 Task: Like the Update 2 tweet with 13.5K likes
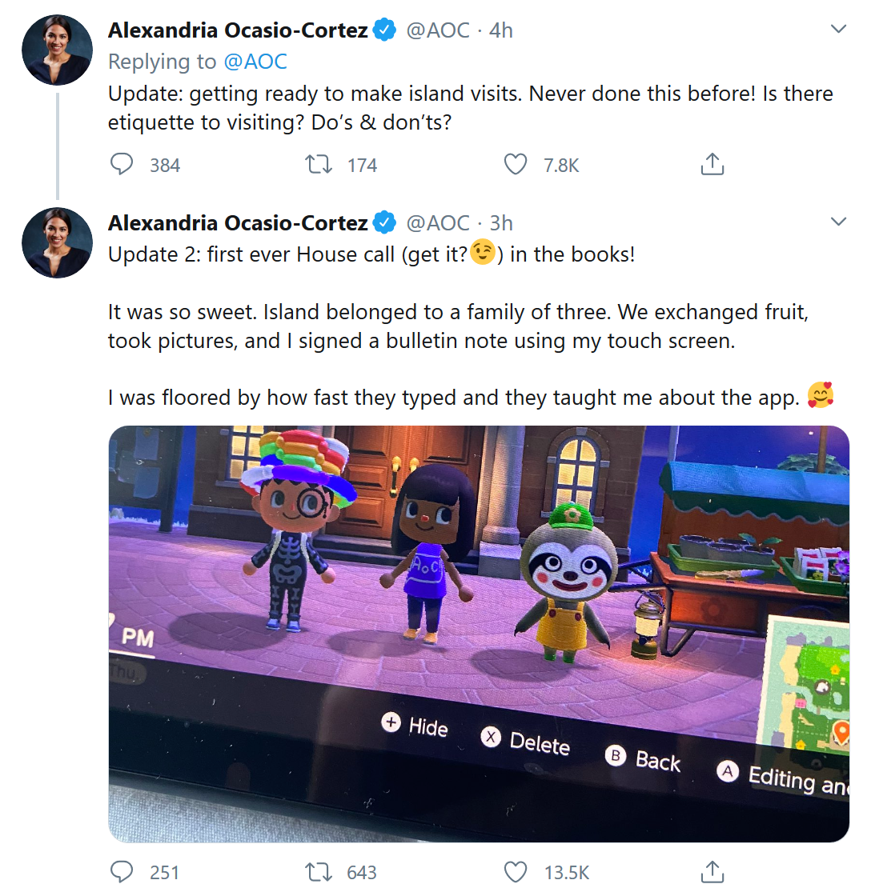(516, 871)
